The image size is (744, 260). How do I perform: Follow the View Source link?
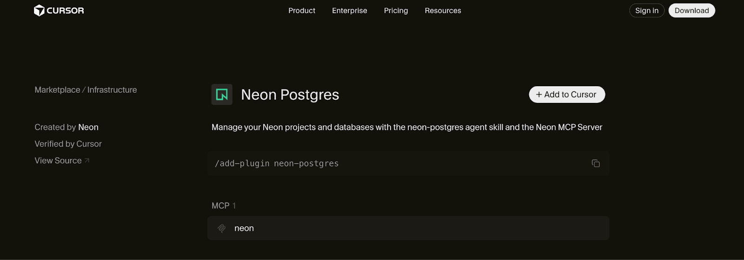pyautogui.click(x=58, y=160)
